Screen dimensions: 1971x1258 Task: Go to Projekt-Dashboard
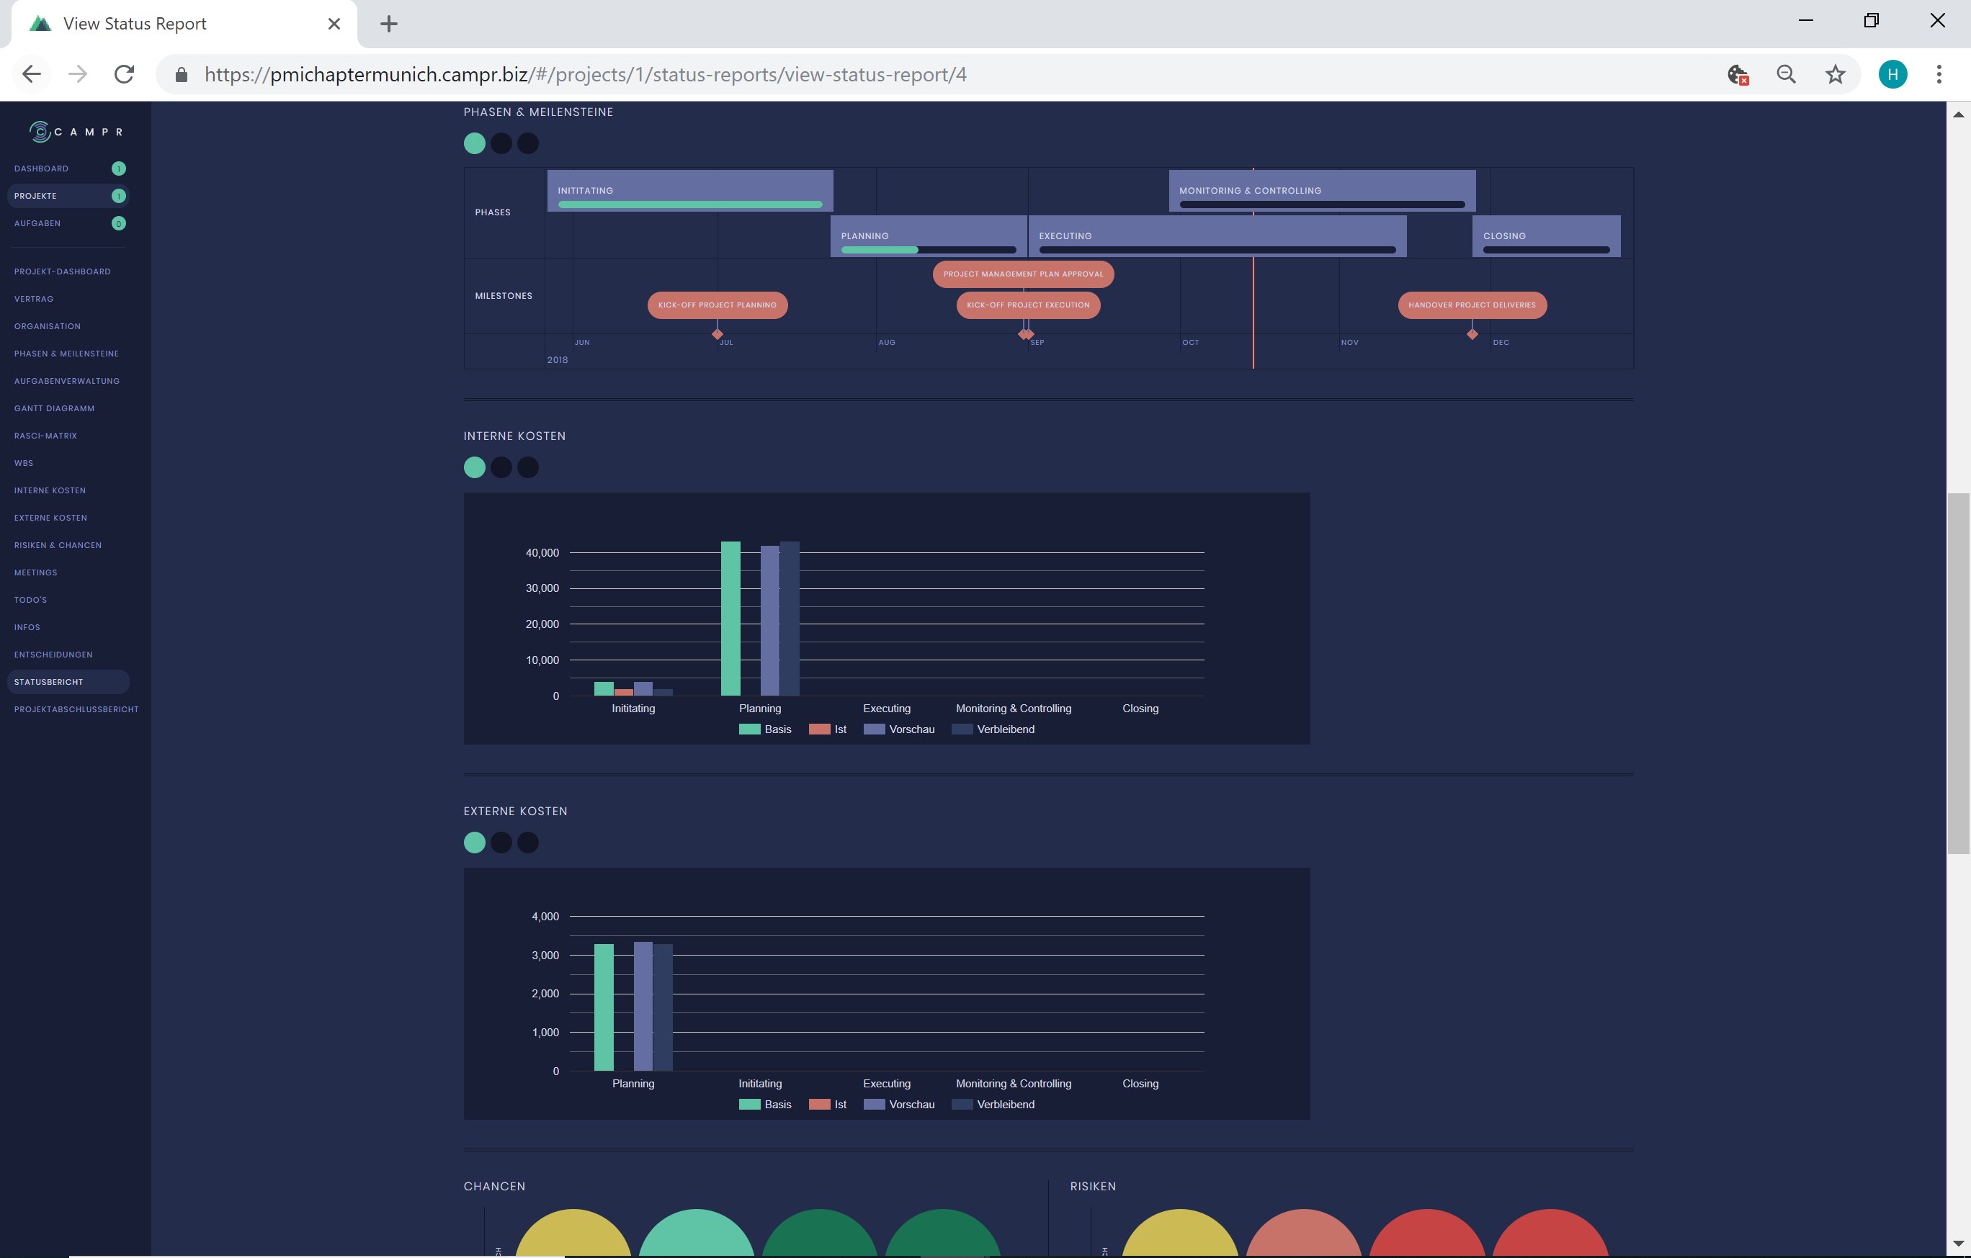coord(62,271)
